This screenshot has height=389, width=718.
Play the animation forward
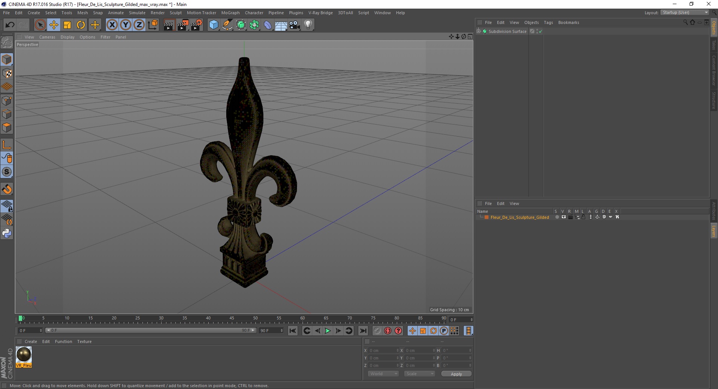(x=328, y=331)
